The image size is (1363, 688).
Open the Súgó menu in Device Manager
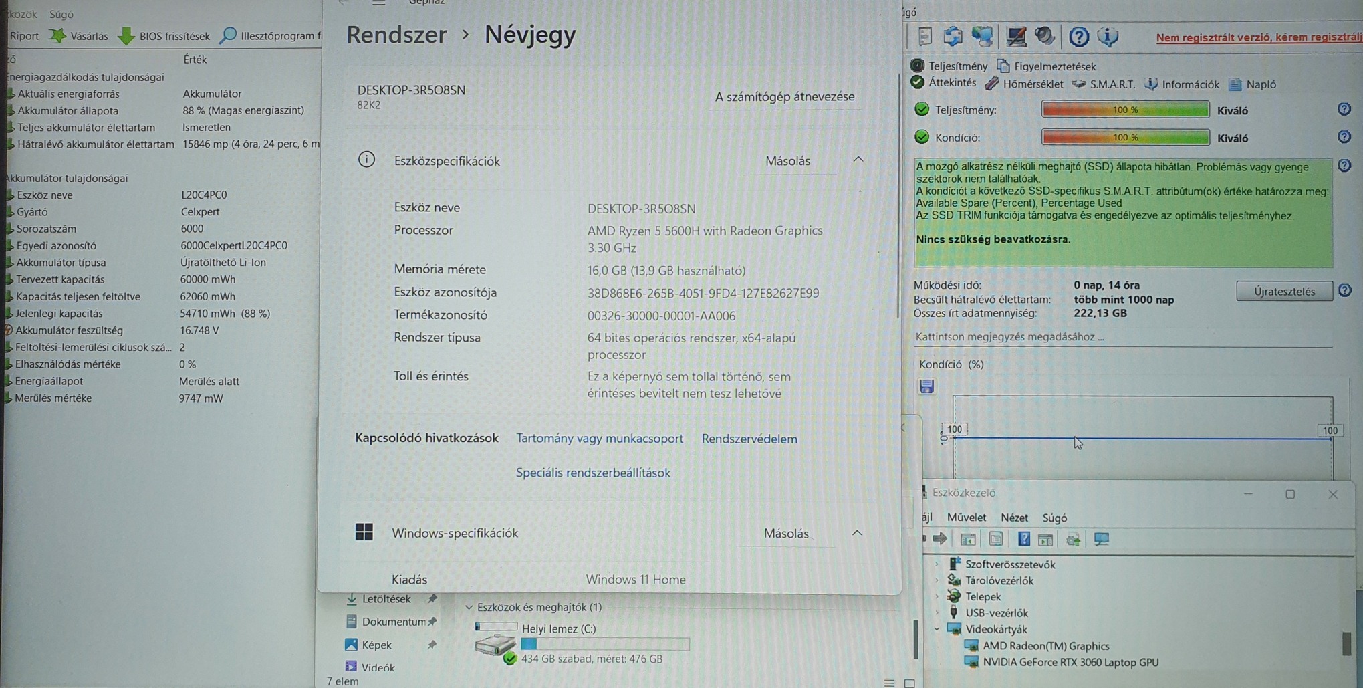click(x=1054, y=518)
